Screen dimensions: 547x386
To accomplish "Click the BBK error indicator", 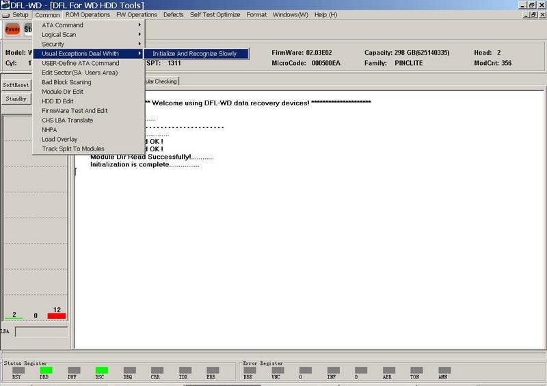I will point(250,370).
